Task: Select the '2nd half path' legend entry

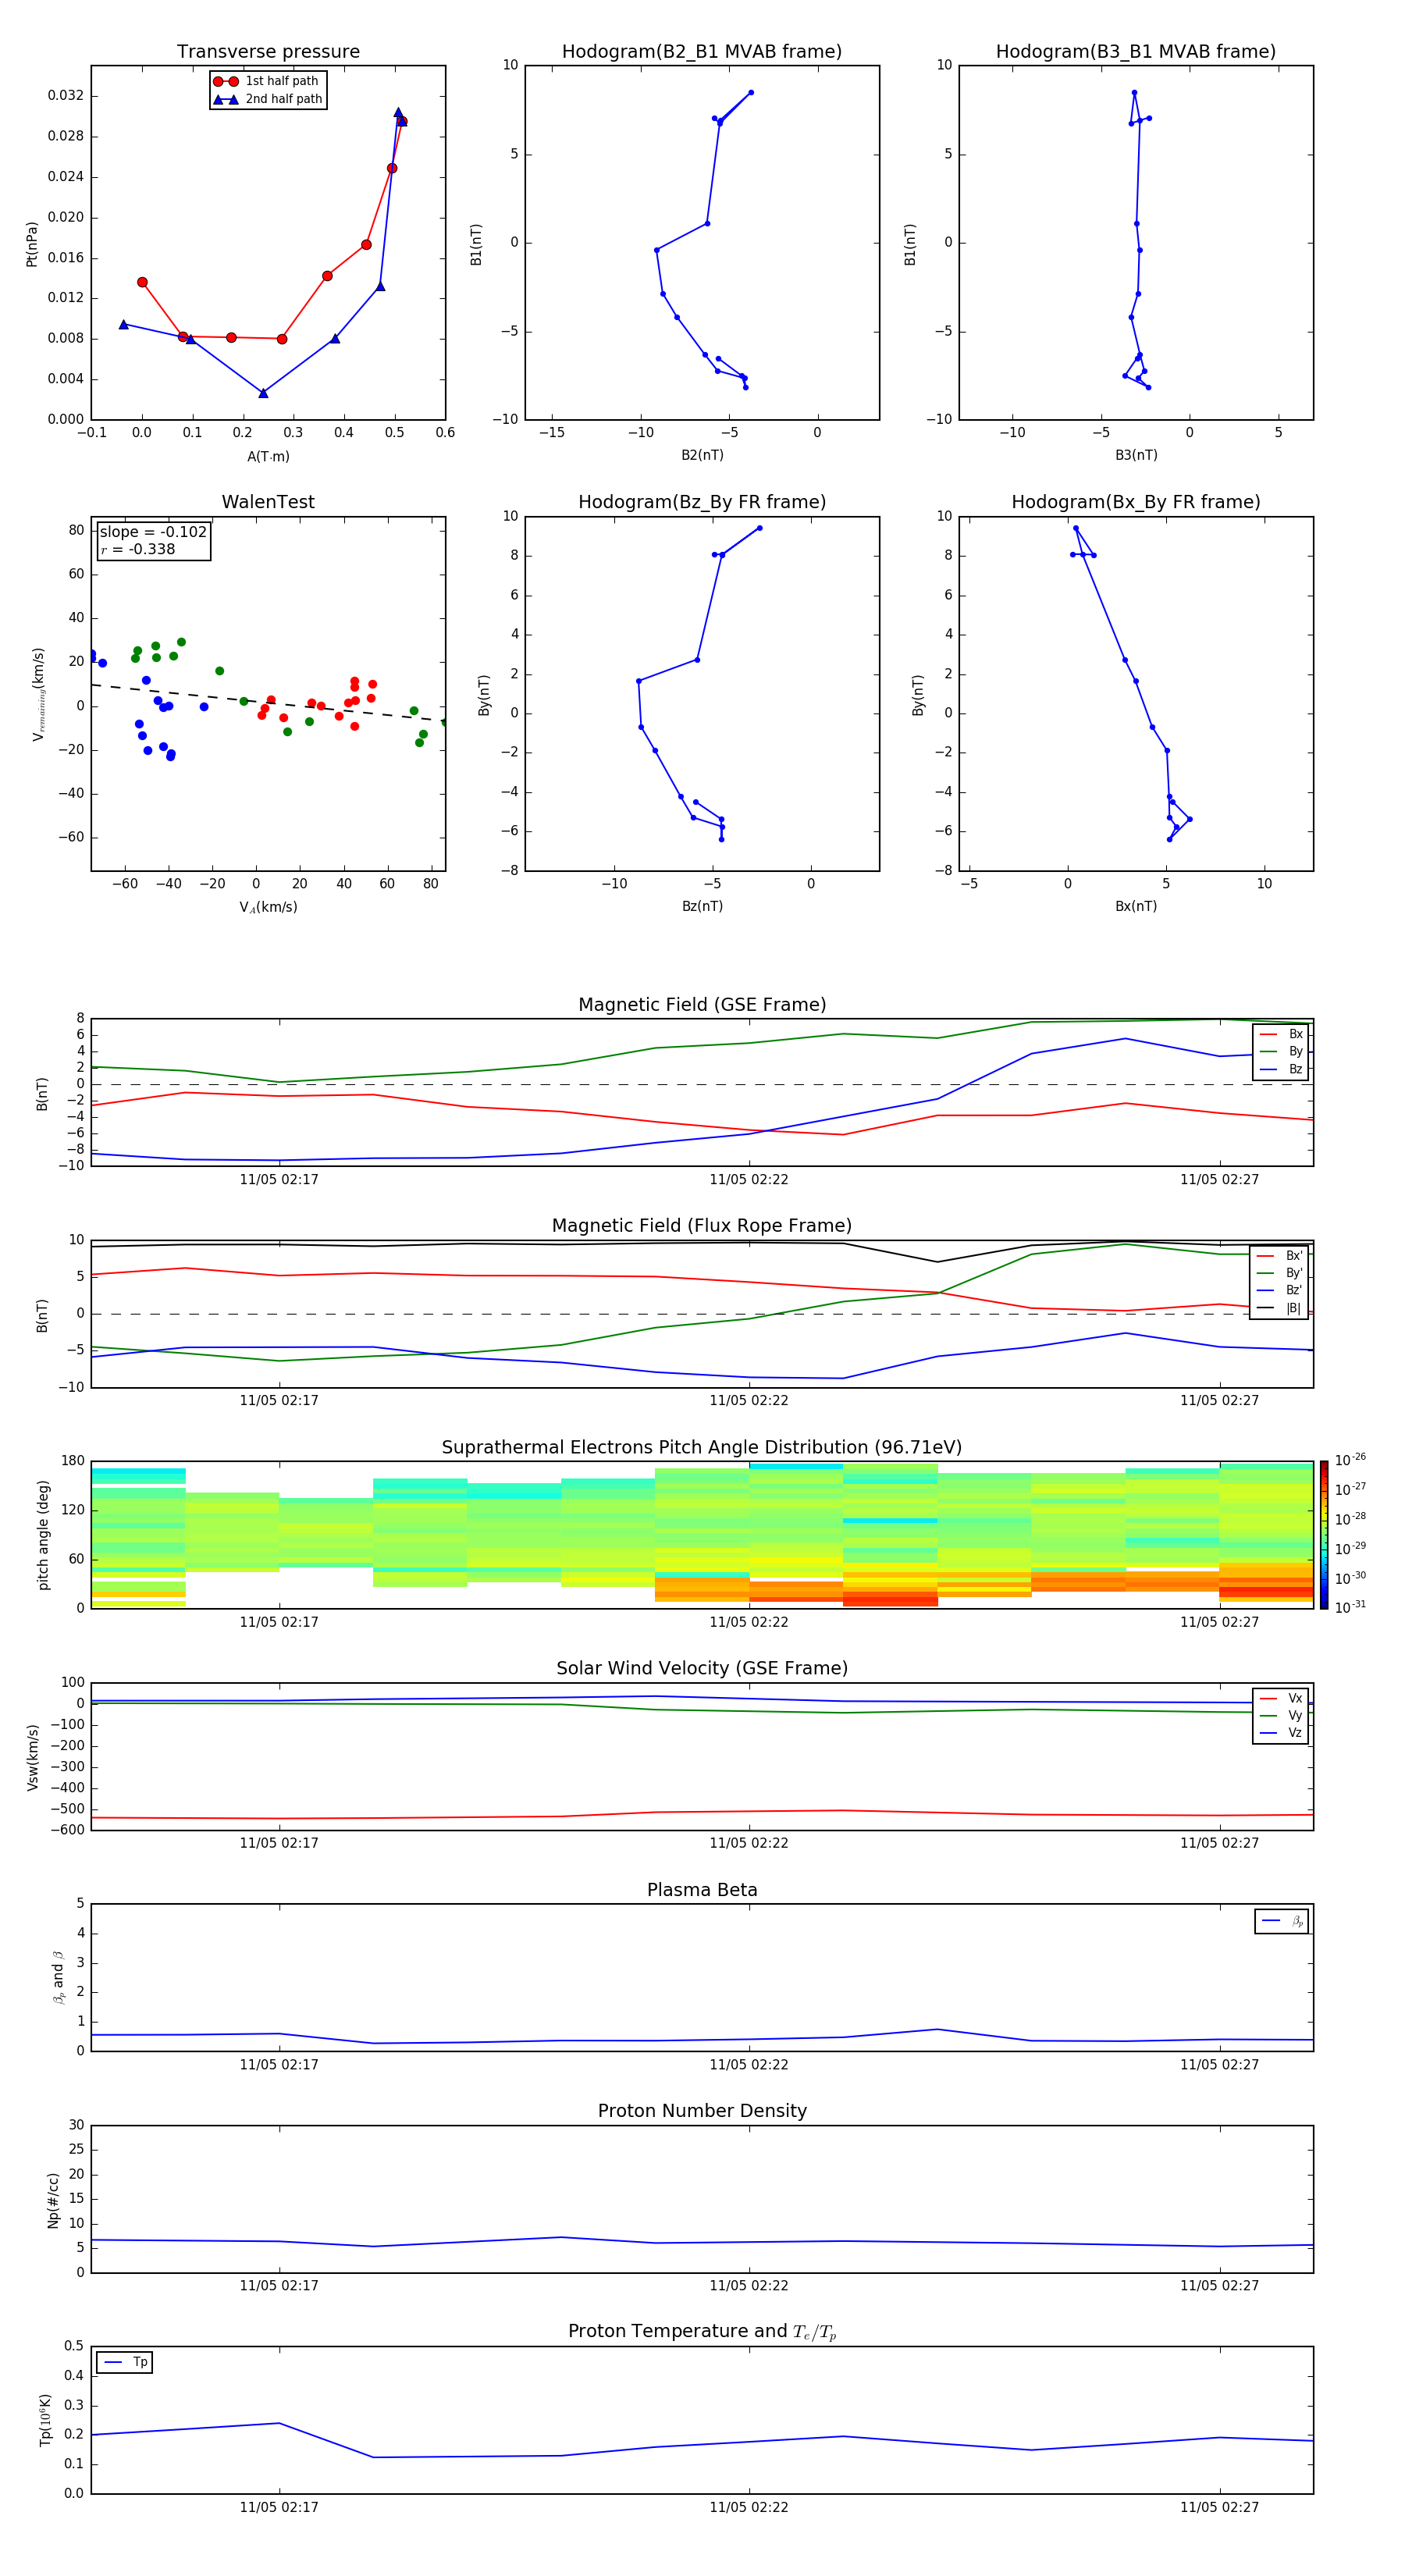Action: click(267, 99)
